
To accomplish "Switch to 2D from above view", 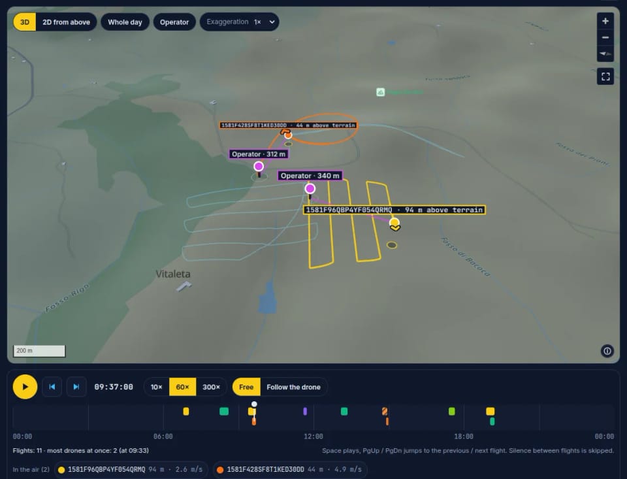I will click(67, 22).
